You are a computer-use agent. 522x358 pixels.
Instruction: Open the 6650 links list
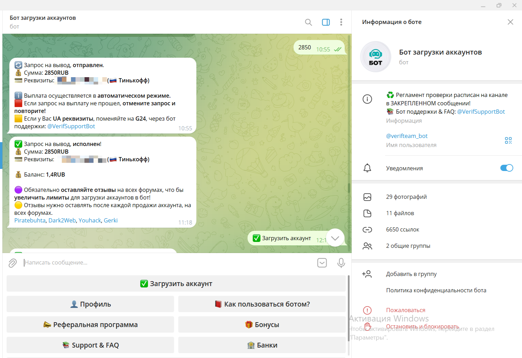[x=402, y=230]
